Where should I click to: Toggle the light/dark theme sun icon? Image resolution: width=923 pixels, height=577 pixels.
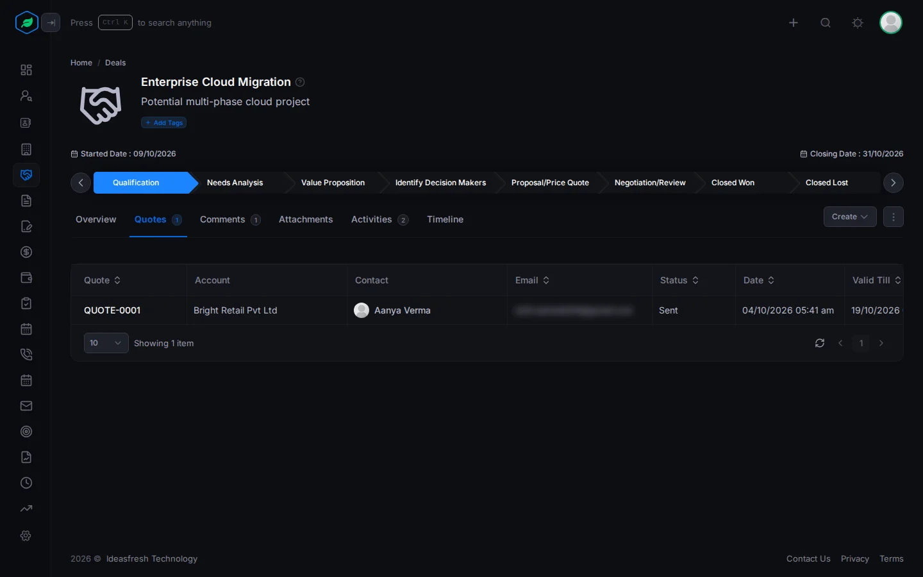[x=858, y=23]
